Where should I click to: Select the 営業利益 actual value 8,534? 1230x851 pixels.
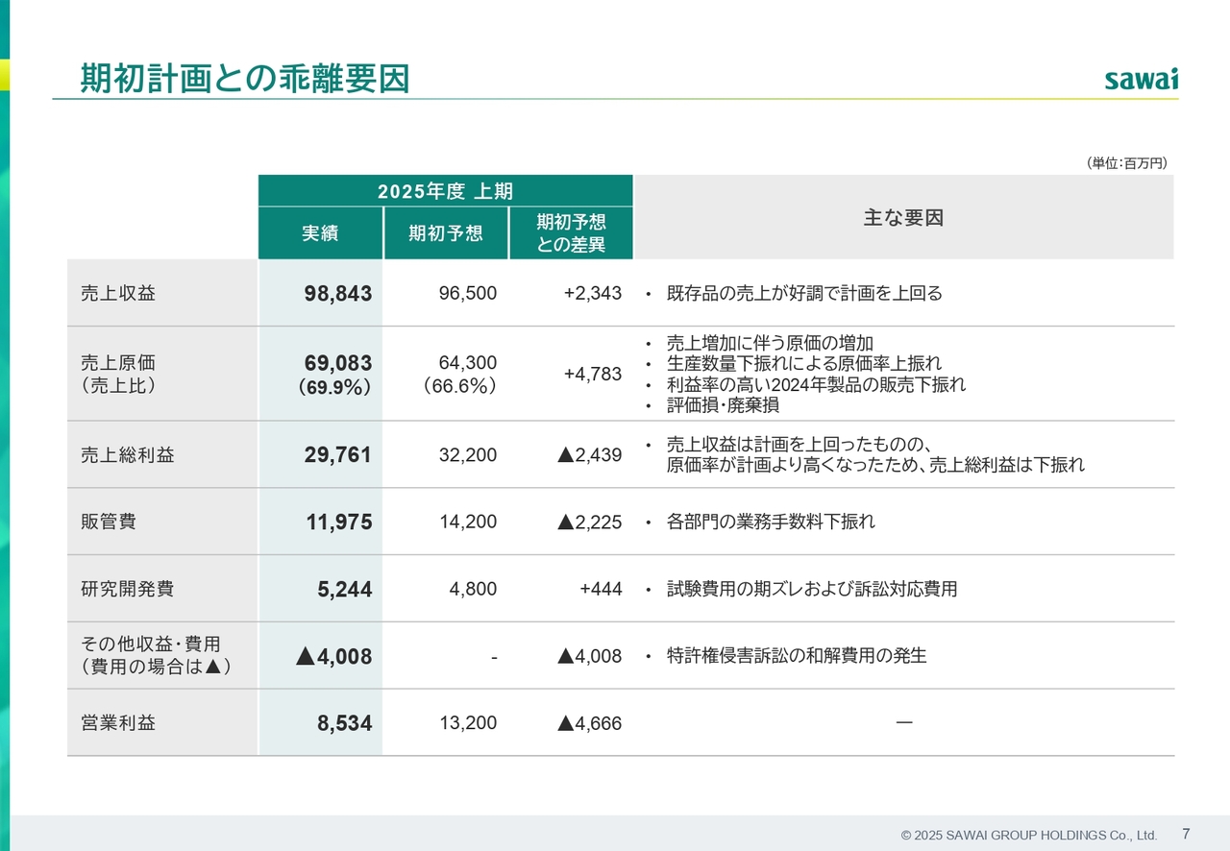click(344, 723)
